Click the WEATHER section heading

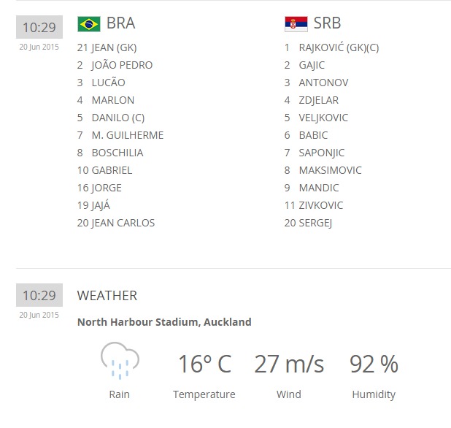pos(107,296)
